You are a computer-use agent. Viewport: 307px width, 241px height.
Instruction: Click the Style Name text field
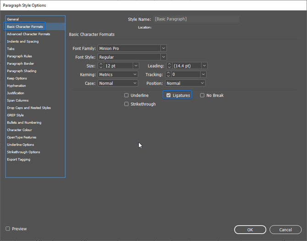[x=196, y=19]
